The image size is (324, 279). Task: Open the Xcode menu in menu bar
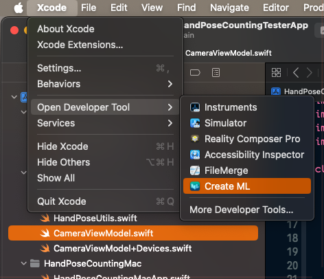pyautogui.click(x=52, y=8)
